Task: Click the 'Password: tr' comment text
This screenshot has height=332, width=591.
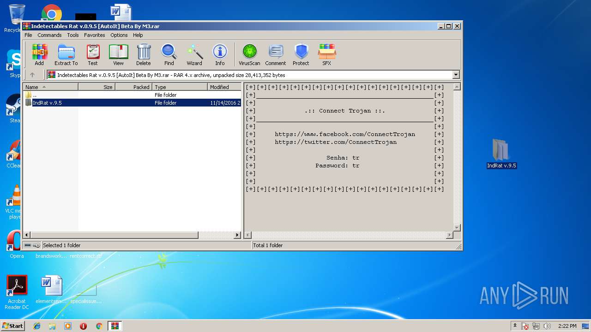Action: click(x=338, y=166)
